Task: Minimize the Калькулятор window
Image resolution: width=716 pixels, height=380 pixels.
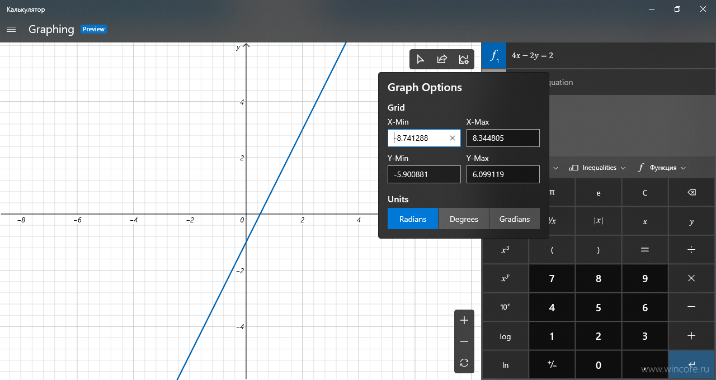Action: pyautogui.click(x=652, y=9)
